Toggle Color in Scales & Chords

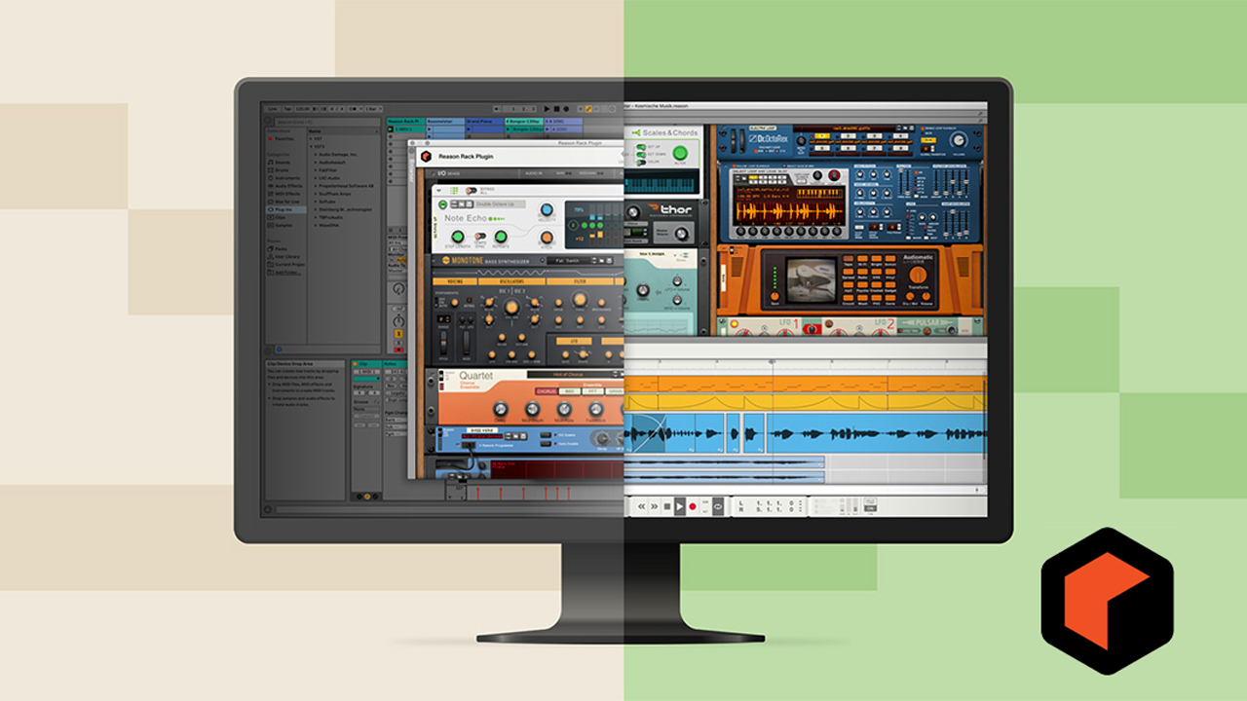point(641,162)
